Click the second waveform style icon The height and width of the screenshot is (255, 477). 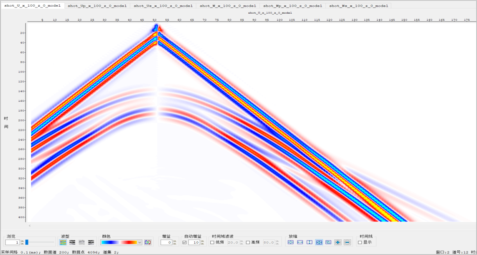(x=72, y=242)
